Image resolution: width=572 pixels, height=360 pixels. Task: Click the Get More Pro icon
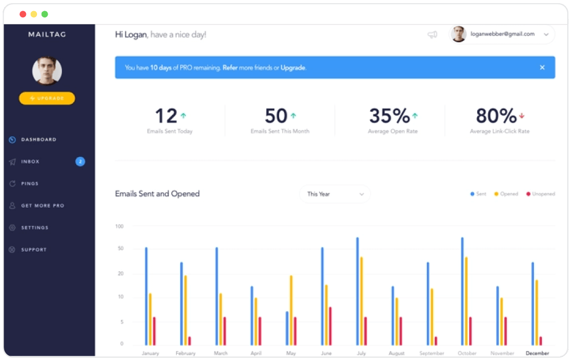point(13,205)
